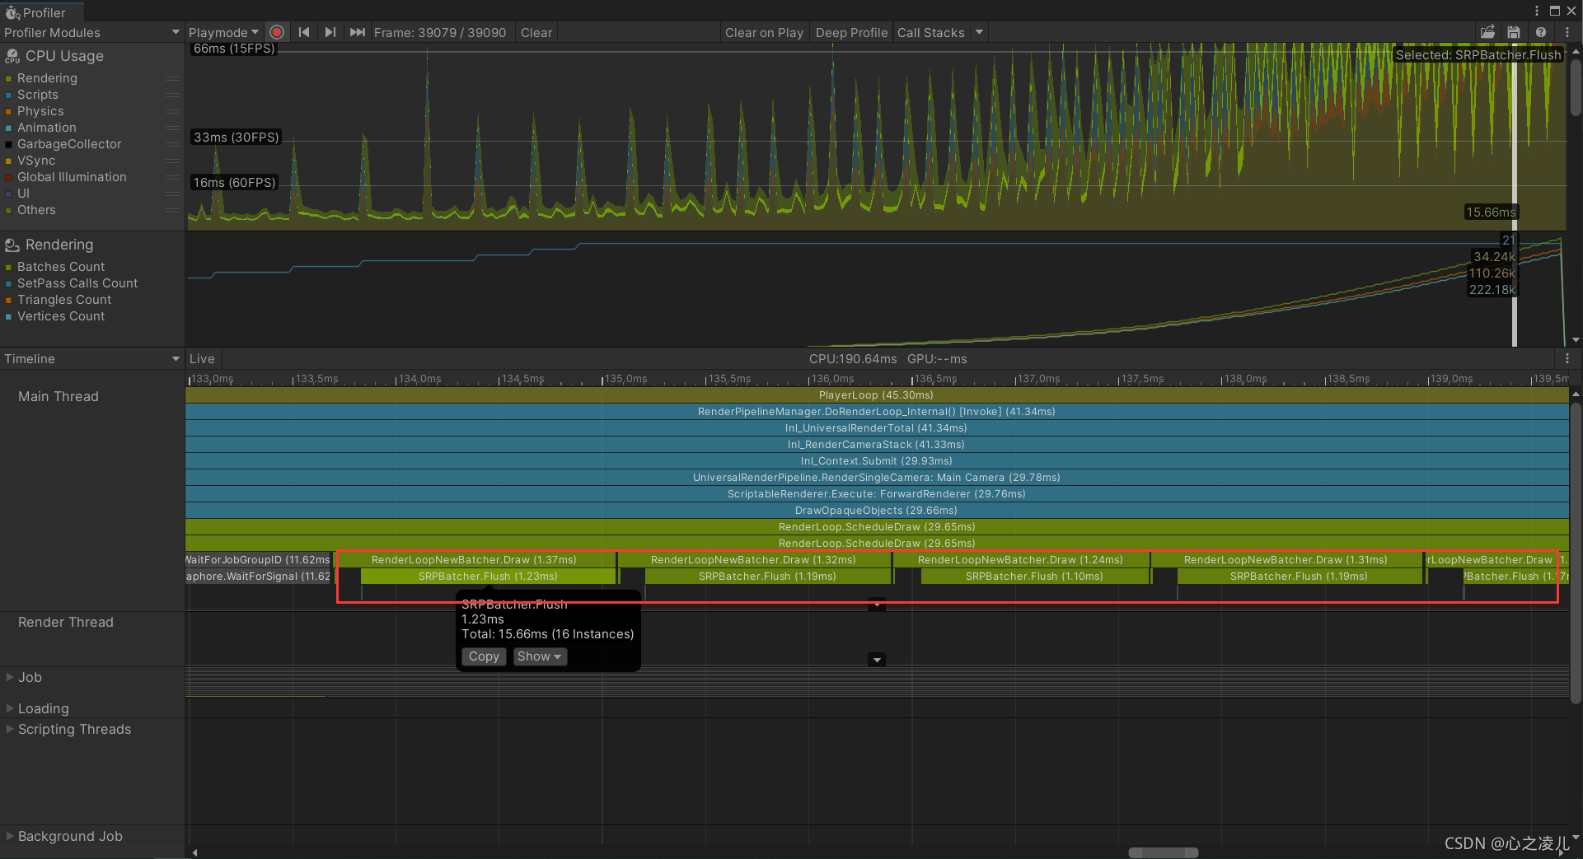1583x859 pixels.
Task: Click the Rendering module icon
Action: point(12,245)
